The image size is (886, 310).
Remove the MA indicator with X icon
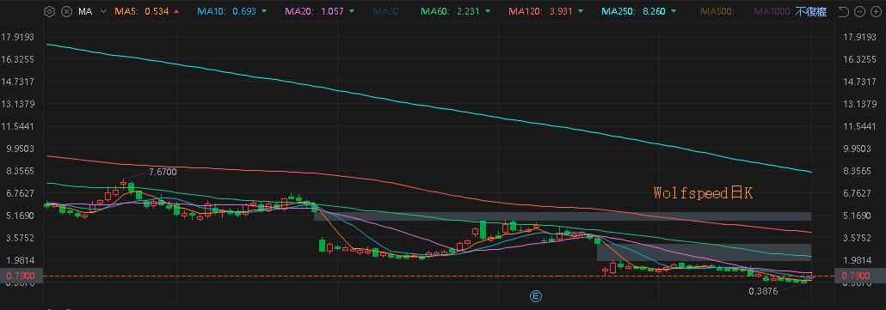click(x=67, y=11)
